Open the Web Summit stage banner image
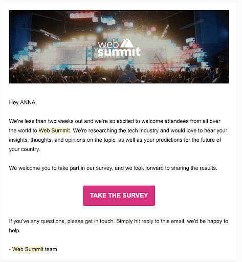The width and height of the screenshot is (242, 262). (x=119, y=47)
